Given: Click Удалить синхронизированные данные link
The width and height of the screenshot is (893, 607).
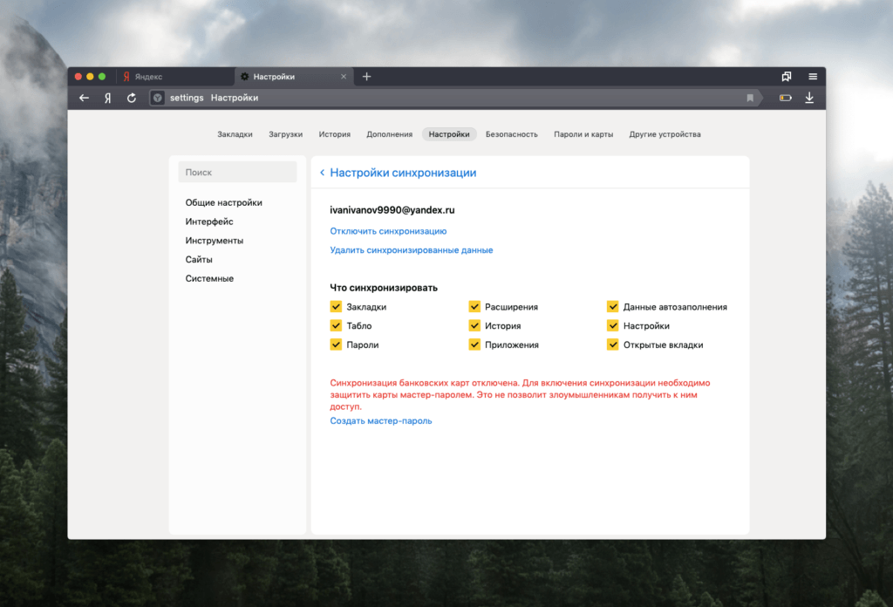Looking at the screenshot, I should point(412,250).
